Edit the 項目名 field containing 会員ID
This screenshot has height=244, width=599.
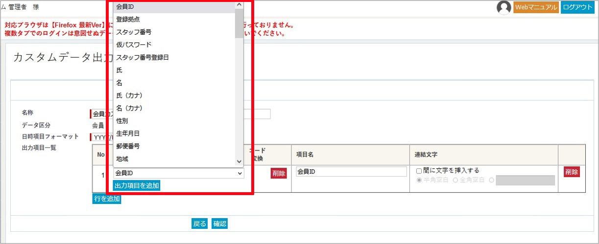[352, 172]
